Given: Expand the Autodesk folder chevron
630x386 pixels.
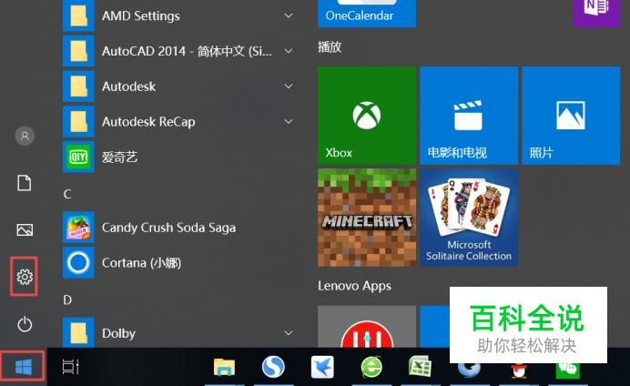Looking at the screenshot, I should (288, 86).
